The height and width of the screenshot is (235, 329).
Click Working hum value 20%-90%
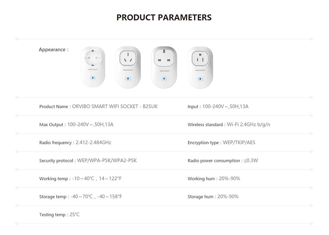click(230, 179)
